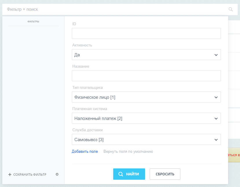Reset the filter with Сбросить
Screen dimensions: 240x187
165,174
